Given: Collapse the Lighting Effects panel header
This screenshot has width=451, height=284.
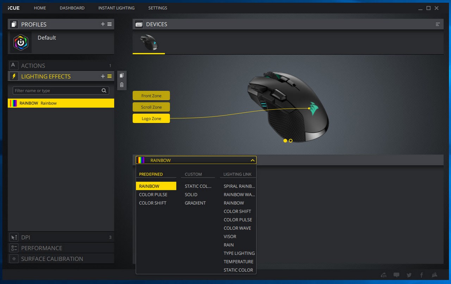Looking at the screenshot, I should coord(61,76).
